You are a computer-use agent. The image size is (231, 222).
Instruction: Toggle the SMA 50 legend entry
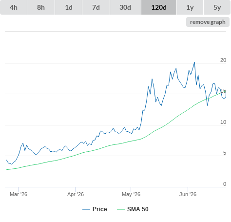click(x=138, y=209)
